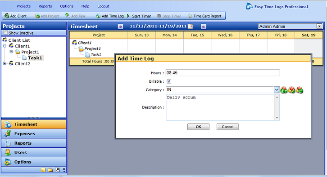Image resolution: width=327 pixels, height=177 pixels.
Task: Click the Sat, 19 column header
Action: pyautogui.click(x=309, y=35)
